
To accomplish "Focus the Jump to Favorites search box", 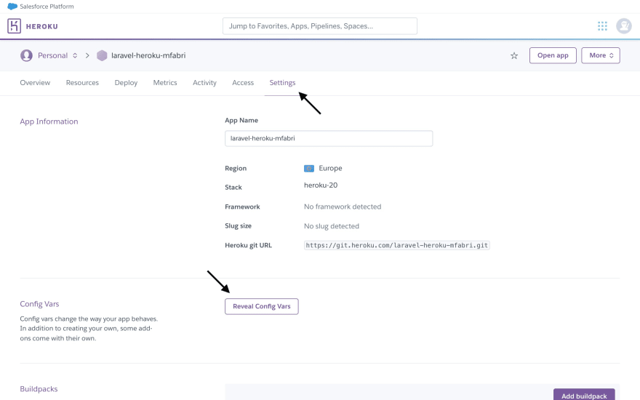I will point(320,26).
